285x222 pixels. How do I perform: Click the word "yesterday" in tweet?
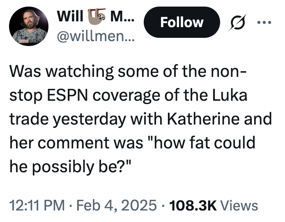pyautogui.click(x=90, y=120)
